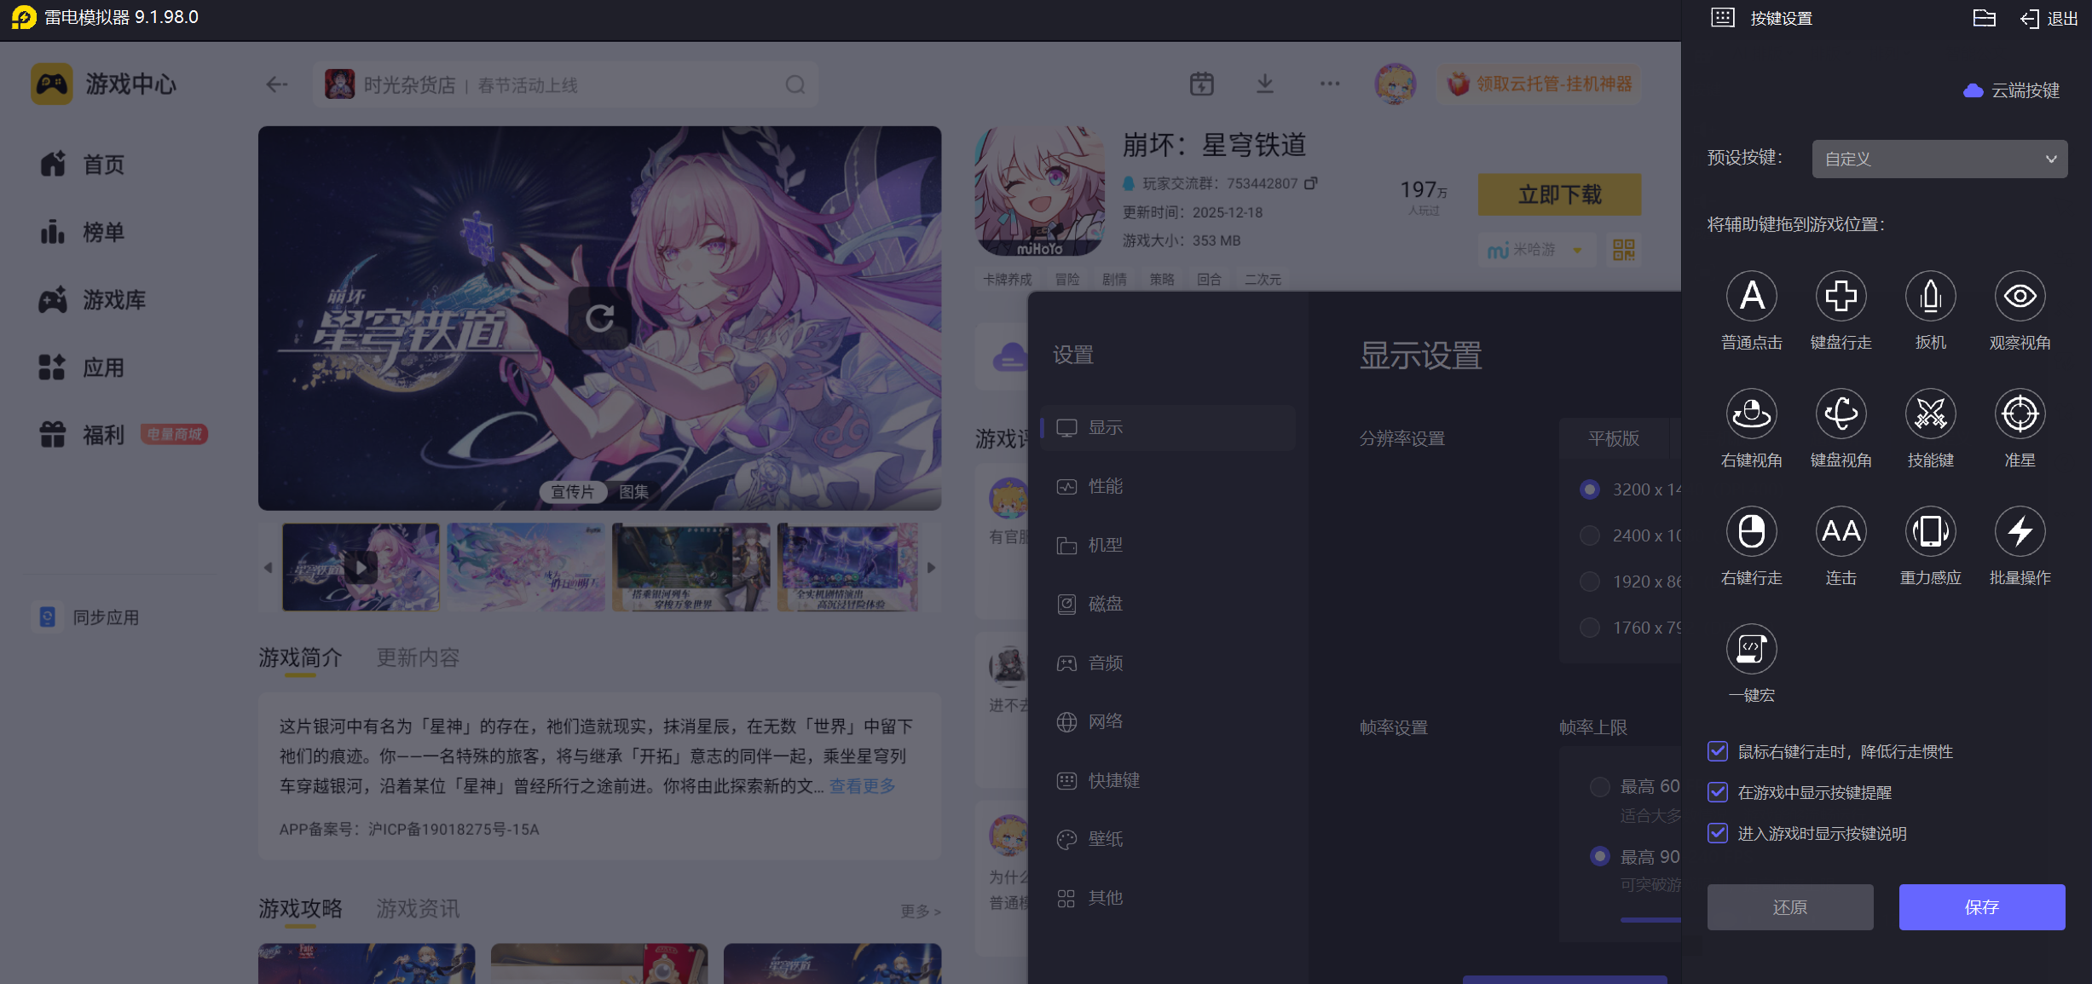
Task: Select 2400 resolution radio option
Action: (x=1589, y=535)
